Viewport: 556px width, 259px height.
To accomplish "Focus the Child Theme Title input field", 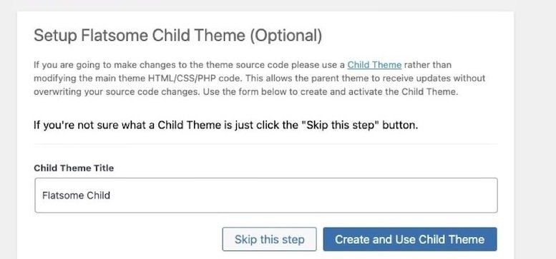I will coord(266,195).
